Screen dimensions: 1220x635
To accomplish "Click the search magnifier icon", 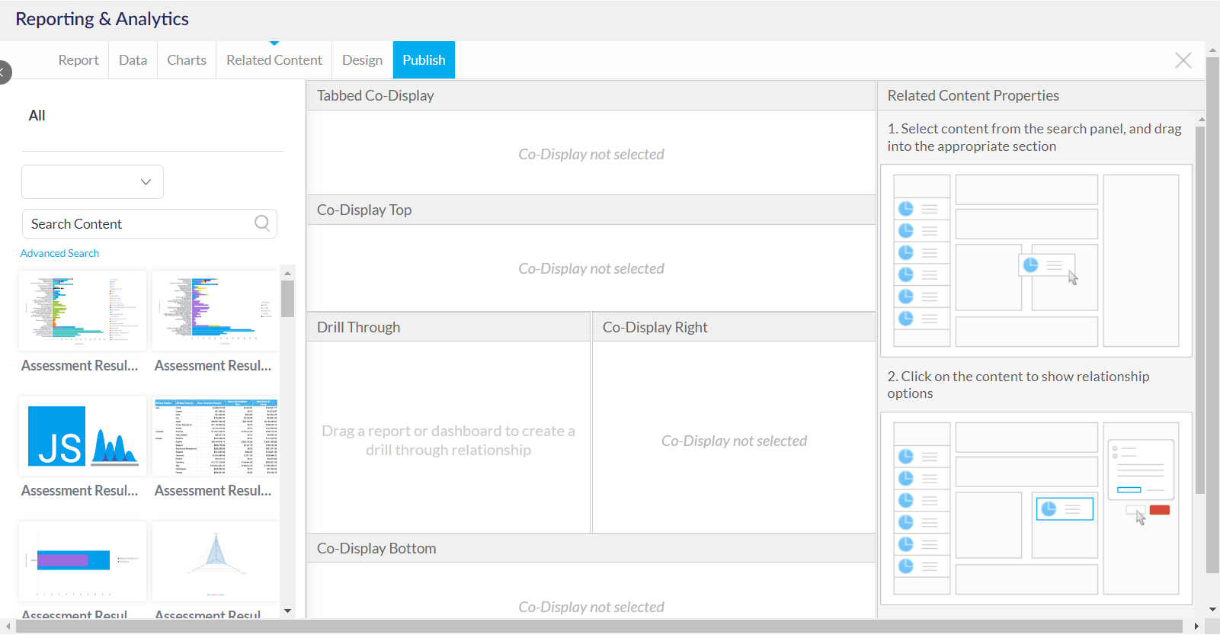I will click(x=262, y=223).
